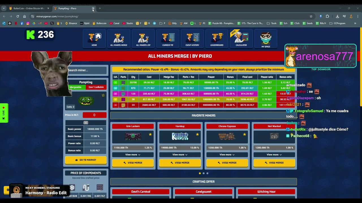This screenshot has height=203, width=362.
Task: Open the Telegram bookmark icon
Action: tap(154, 23)
